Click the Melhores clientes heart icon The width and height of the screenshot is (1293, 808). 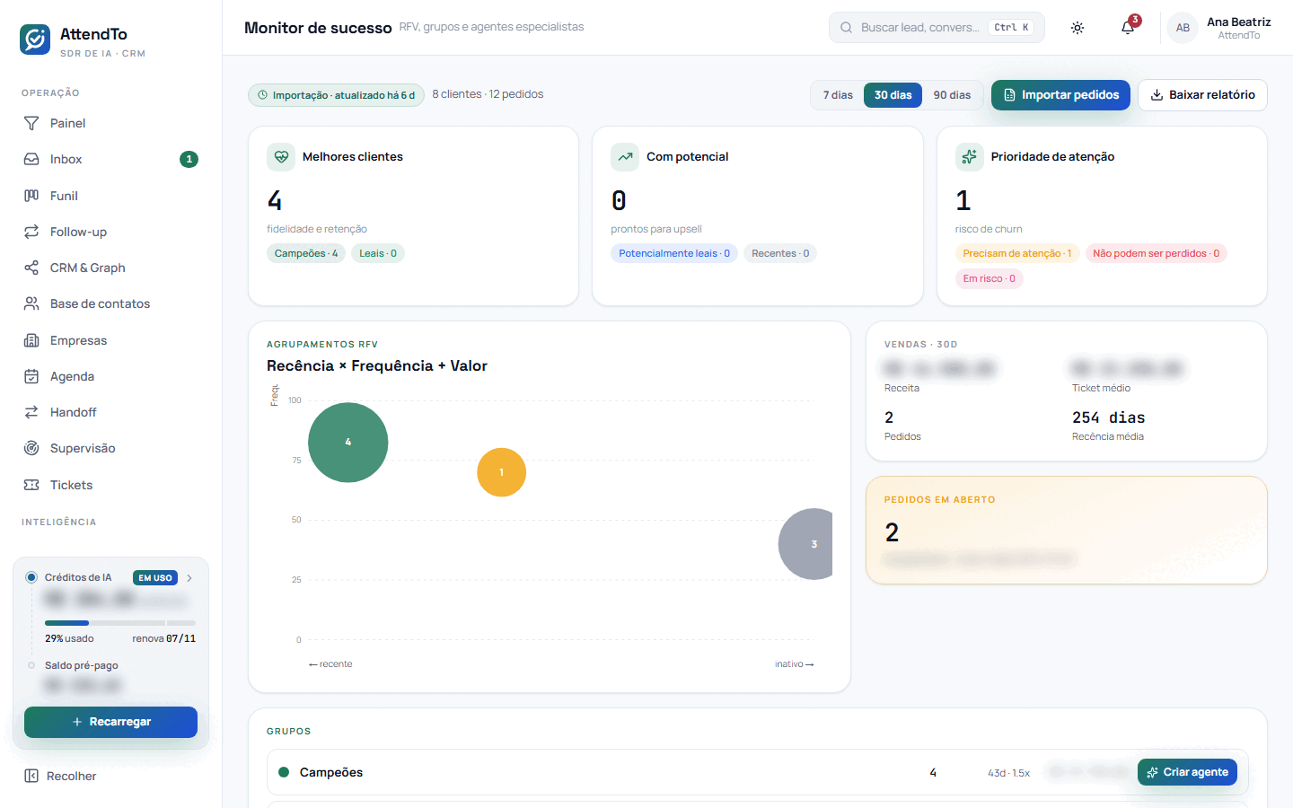click(281, 157)
